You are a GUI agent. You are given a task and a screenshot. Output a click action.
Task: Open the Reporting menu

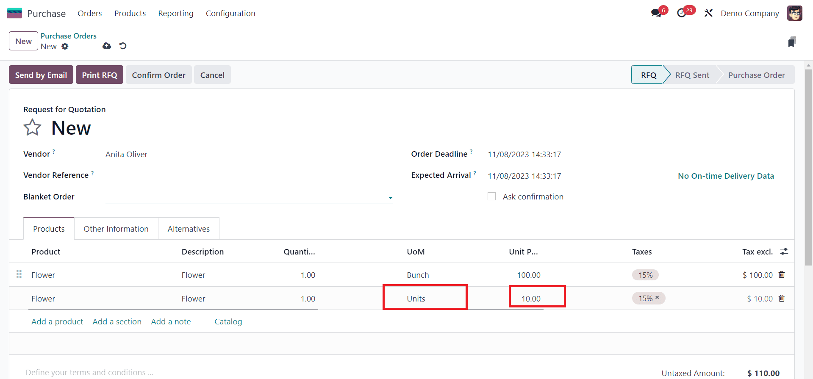[176, 13]
